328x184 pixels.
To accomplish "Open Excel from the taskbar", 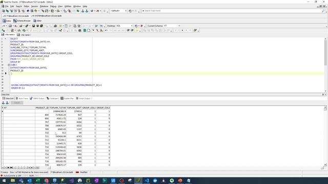I will 38,180.
